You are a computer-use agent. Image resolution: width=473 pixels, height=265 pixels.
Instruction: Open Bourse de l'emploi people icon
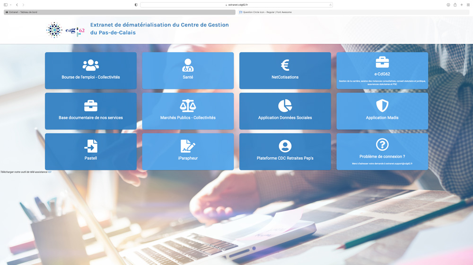[90, 65]
